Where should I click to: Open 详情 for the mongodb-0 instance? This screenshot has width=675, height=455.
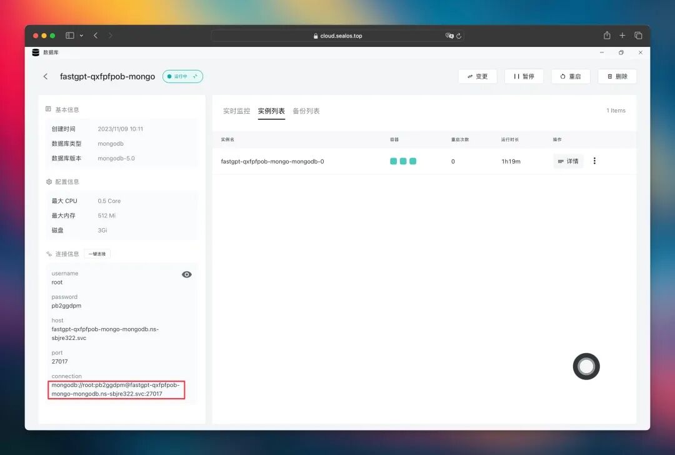point(567,161)
